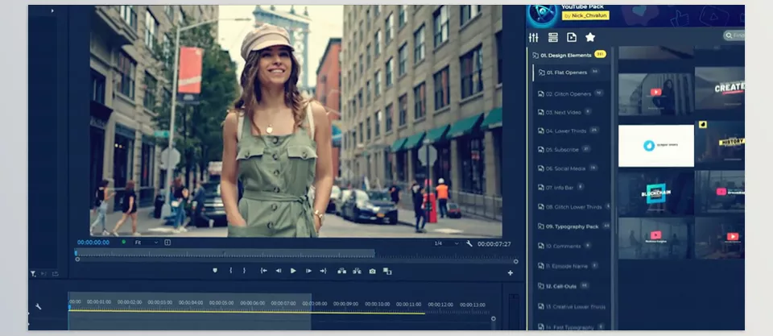Click the yellow work area bar on the timeline
Screen dimensions: 773x336
[x=247, y=312]
